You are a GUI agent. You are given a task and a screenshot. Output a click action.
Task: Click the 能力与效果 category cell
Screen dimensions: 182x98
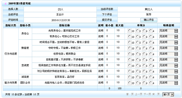coord(11,83)
